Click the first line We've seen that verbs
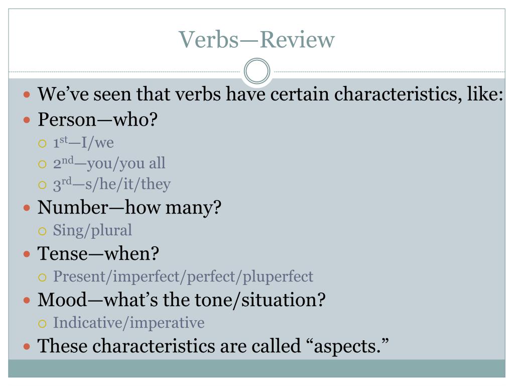The image size is (514, 386). 271,94
